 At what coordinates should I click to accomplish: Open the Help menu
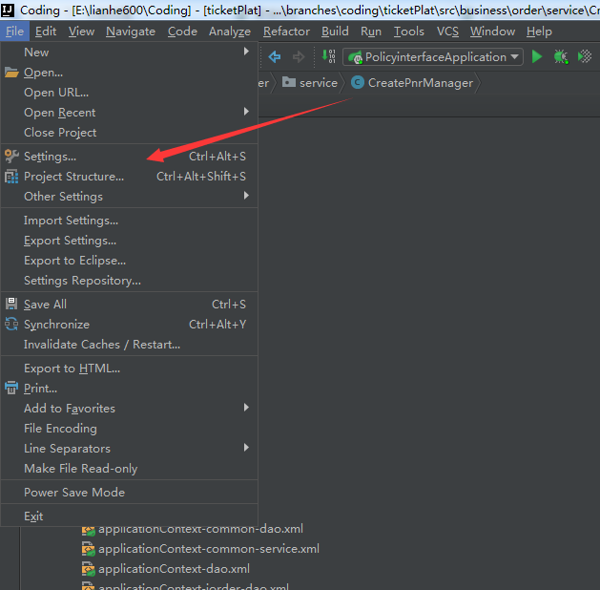click(x=539, y=32)
